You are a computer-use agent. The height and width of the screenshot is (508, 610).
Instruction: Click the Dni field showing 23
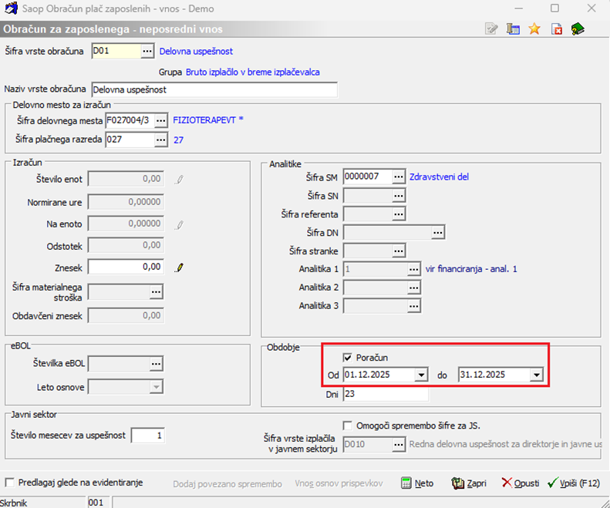[x=386, y=394]
